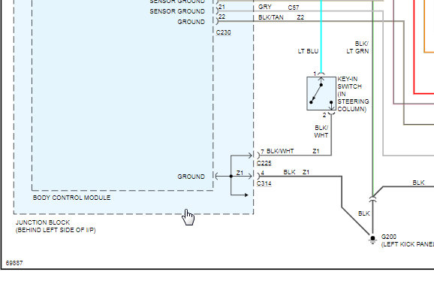Click the 'BLK/WHT' label at pin 7
434x281 pixels.
coord(280,151)
